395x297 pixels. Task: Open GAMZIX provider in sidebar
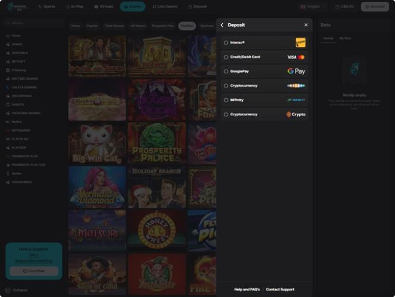click(18, 104)
